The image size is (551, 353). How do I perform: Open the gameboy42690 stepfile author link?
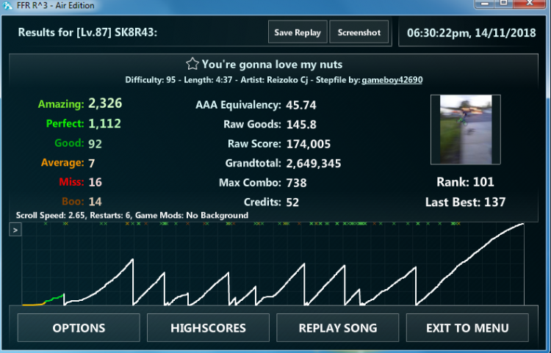pos(392,80)
